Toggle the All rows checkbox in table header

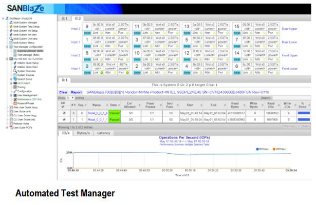[x=64, y=108]
